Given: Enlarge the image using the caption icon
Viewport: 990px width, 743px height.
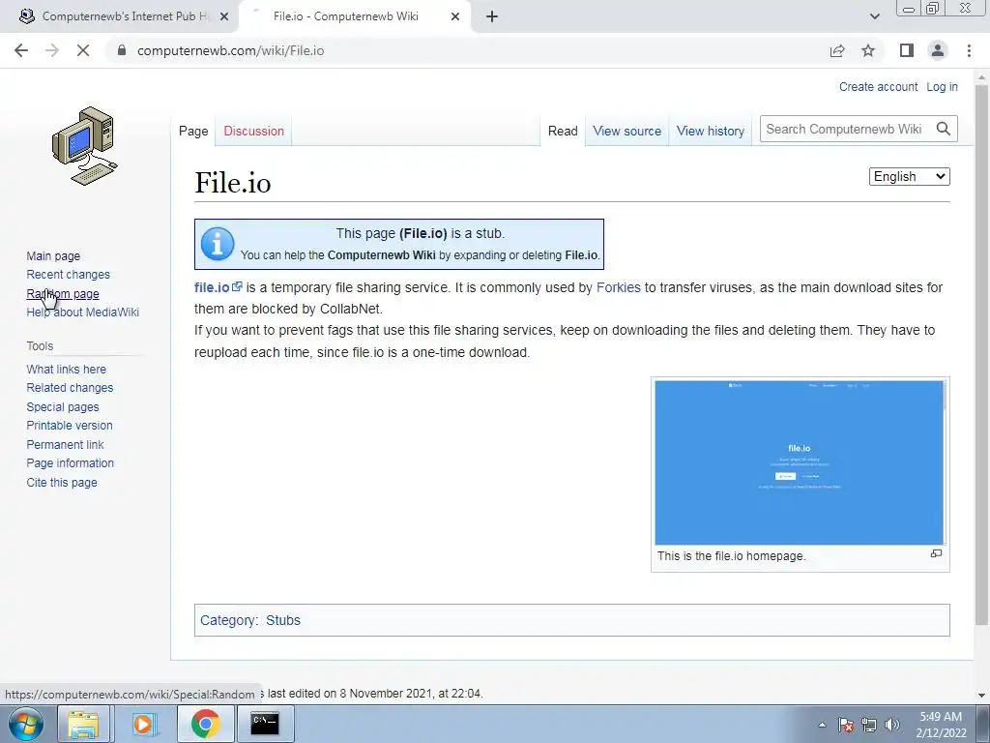Looking at the screenshot, I should pos(936,554).
